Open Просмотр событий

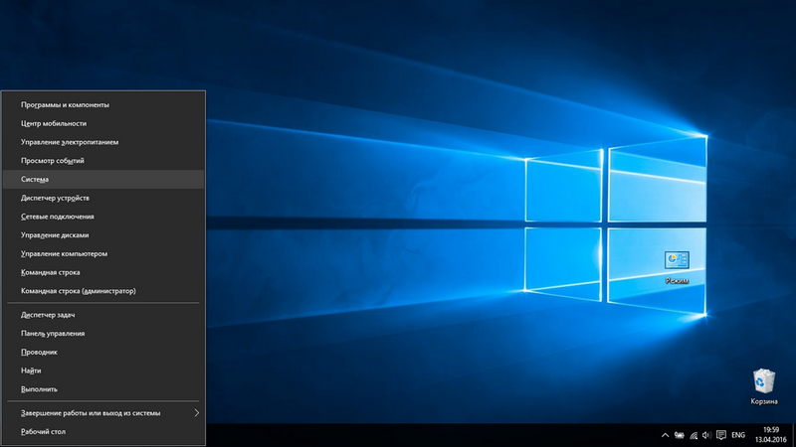tap(103, 161)
